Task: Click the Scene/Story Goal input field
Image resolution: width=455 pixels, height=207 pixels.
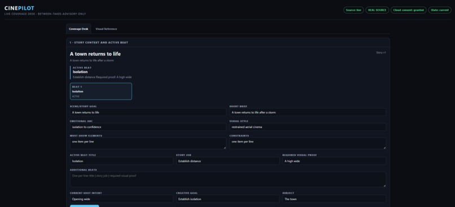Action: pyautogui.click(x=148, y=112)
